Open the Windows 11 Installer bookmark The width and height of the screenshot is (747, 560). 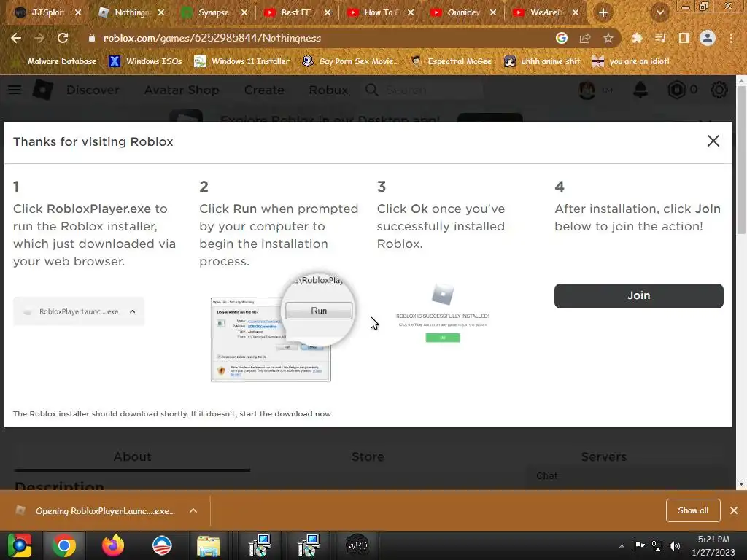(242, 61)
